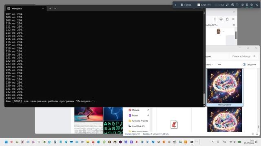Open Explorer's three-dot more options menu
Viewport: 261px width, 146px height.
pyautogui.click(x=219, y=64)
